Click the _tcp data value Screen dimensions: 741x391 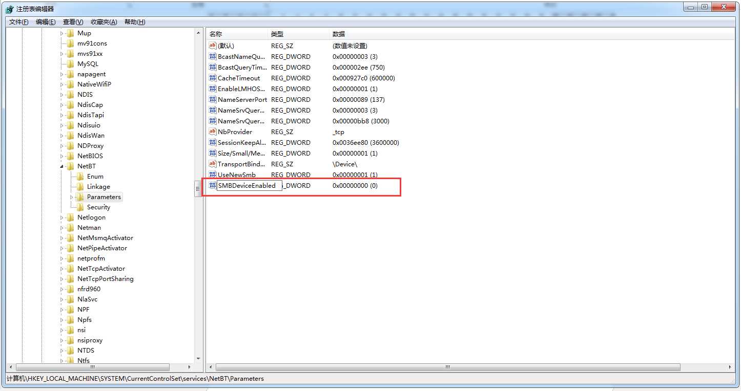point(338,132)
